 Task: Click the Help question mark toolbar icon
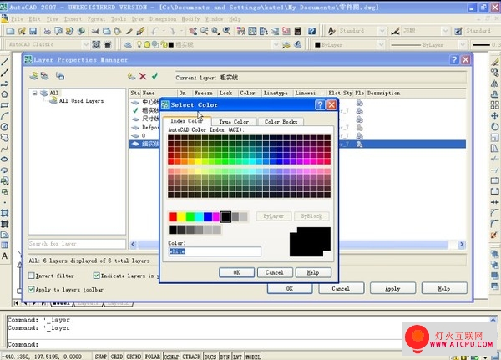click(311, 31)
